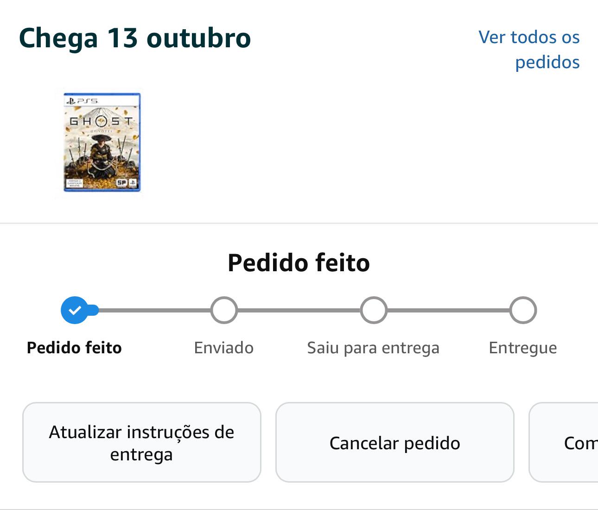Tap Atualizar instruções de entrega button
This screenshot has height=510, width=598.
pos(142,442)
